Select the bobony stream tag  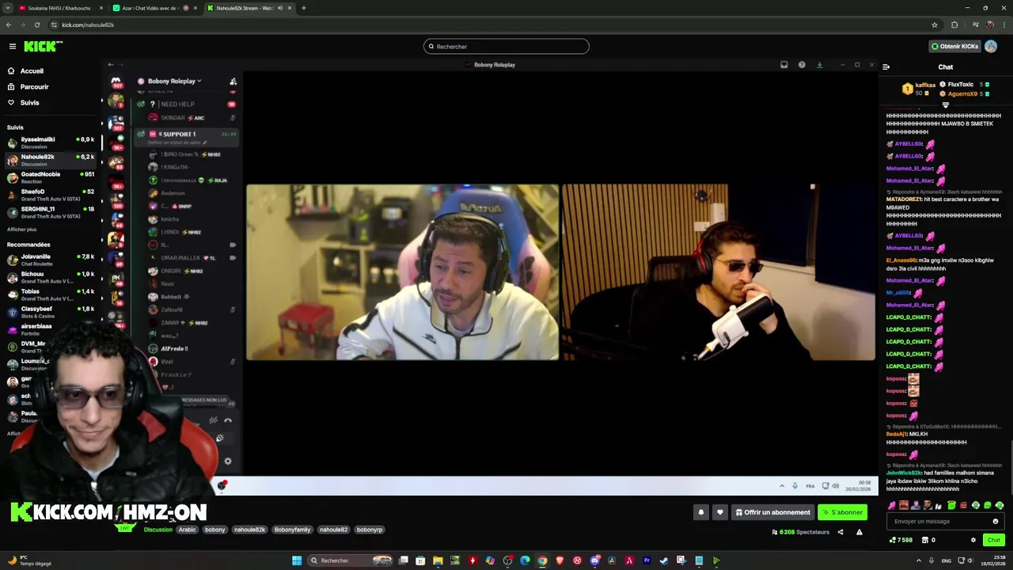point(215,530)
